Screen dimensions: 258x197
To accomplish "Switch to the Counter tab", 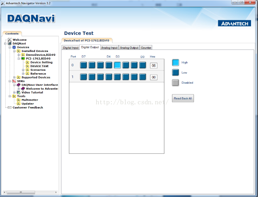I will click(146, 48).
